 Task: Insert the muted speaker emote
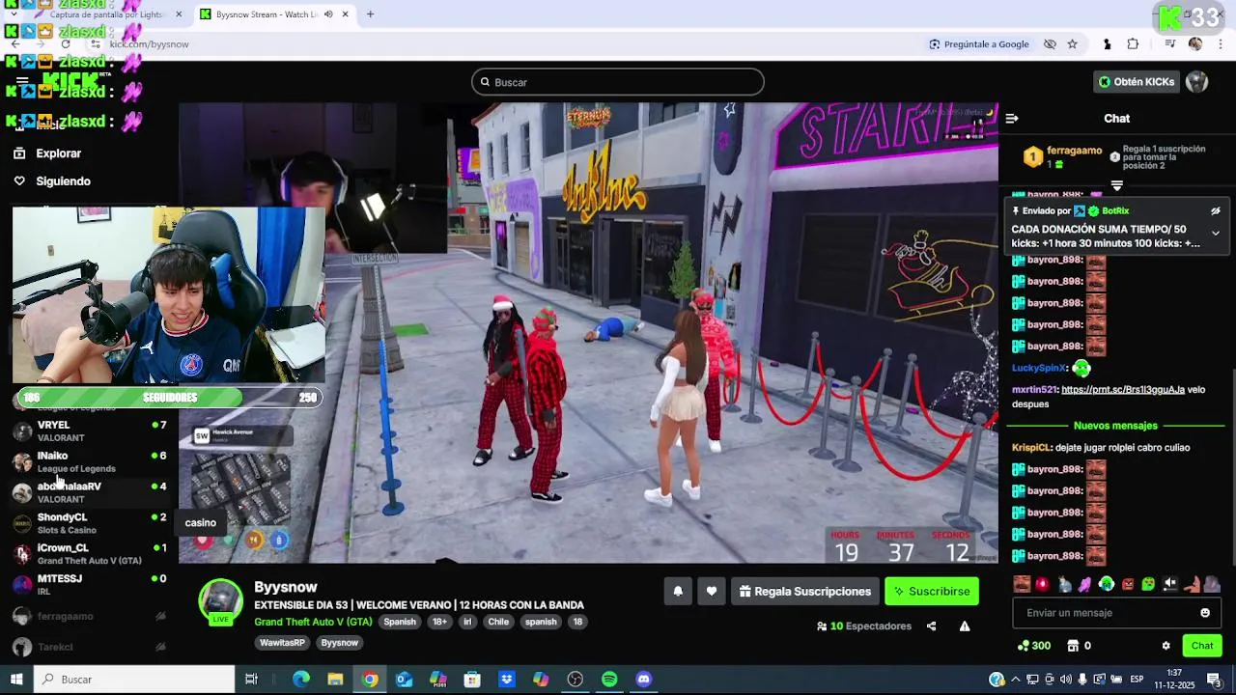tap(1169, 584)
